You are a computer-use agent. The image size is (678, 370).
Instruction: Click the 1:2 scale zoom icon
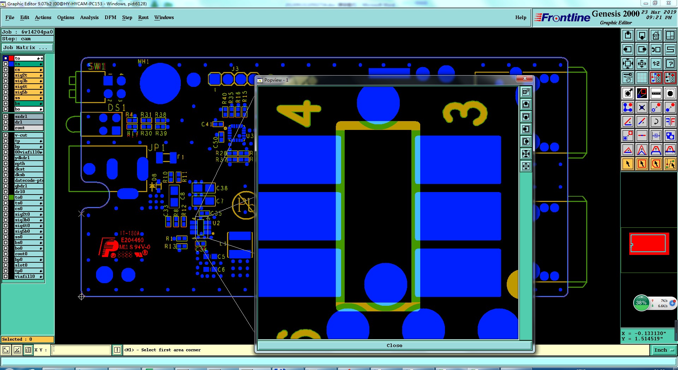point(656,64)
